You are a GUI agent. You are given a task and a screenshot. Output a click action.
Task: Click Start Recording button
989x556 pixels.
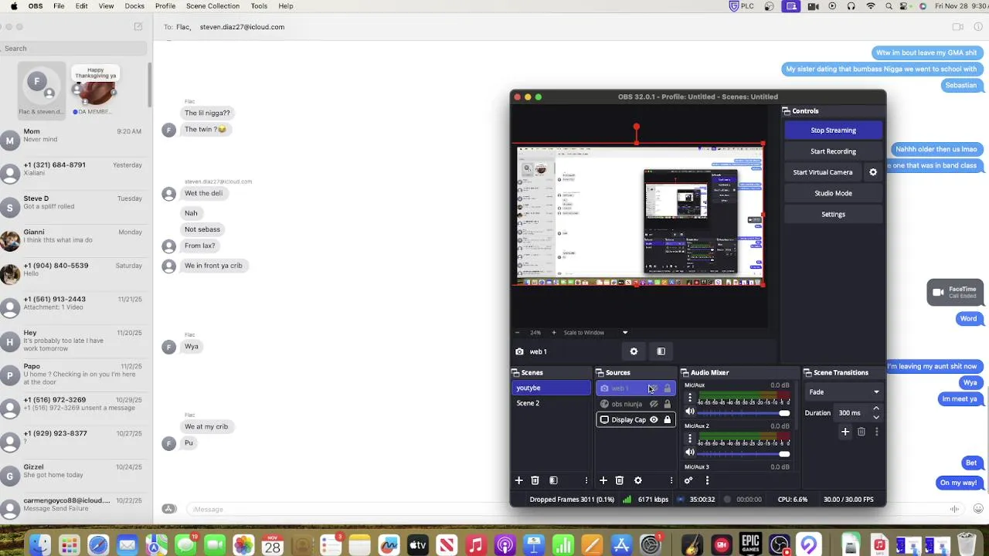[x=833, y=151]
